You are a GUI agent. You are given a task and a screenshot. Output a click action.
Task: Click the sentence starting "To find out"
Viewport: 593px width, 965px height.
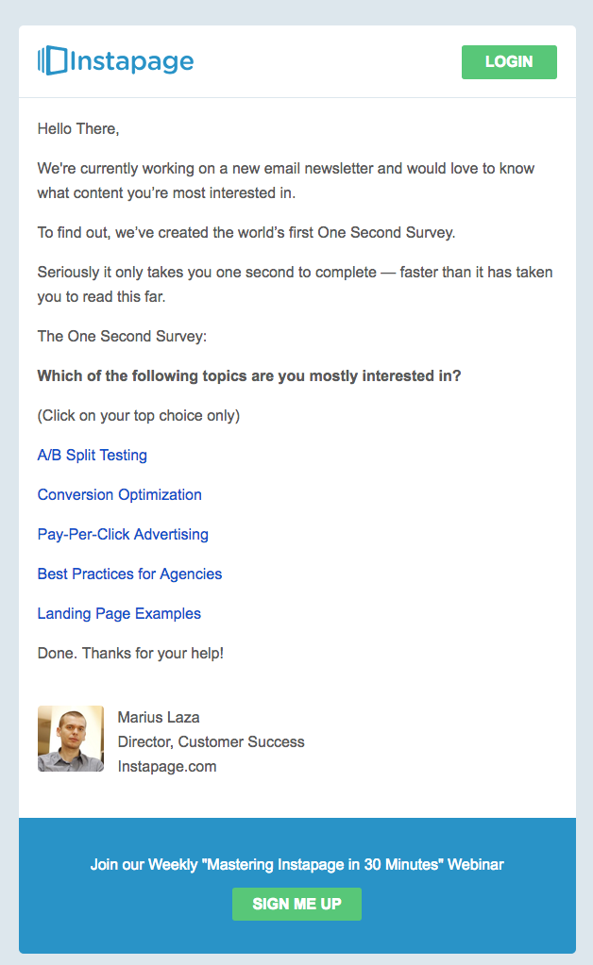point(246,232)
